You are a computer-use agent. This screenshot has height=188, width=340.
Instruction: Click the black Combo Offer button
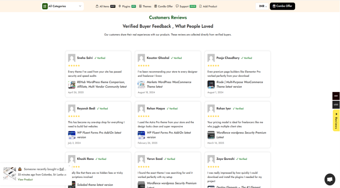point(282,6)
